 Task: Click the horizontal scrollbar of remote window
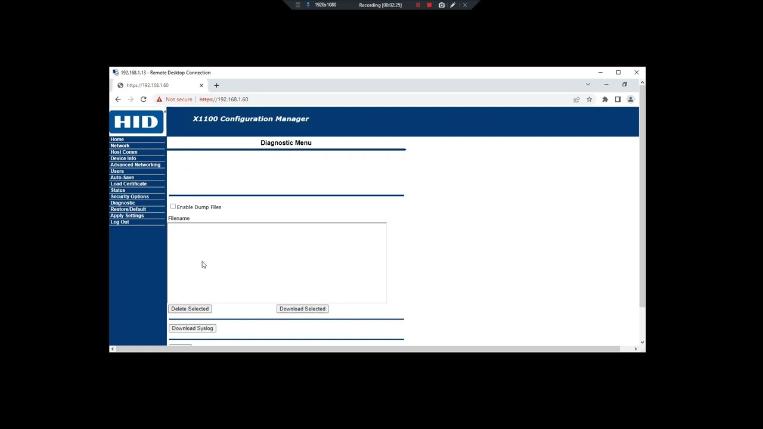367,349
